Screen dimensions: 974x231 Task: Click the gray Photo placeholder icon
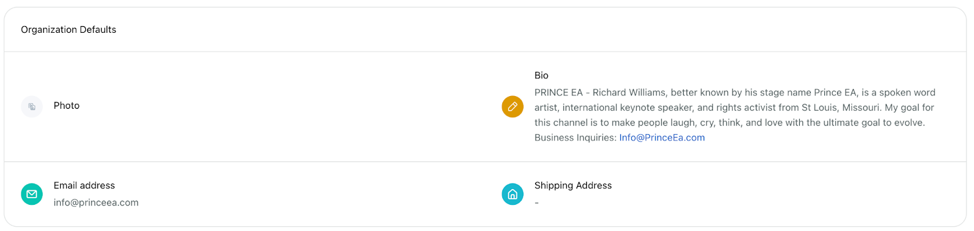[32, 106]
